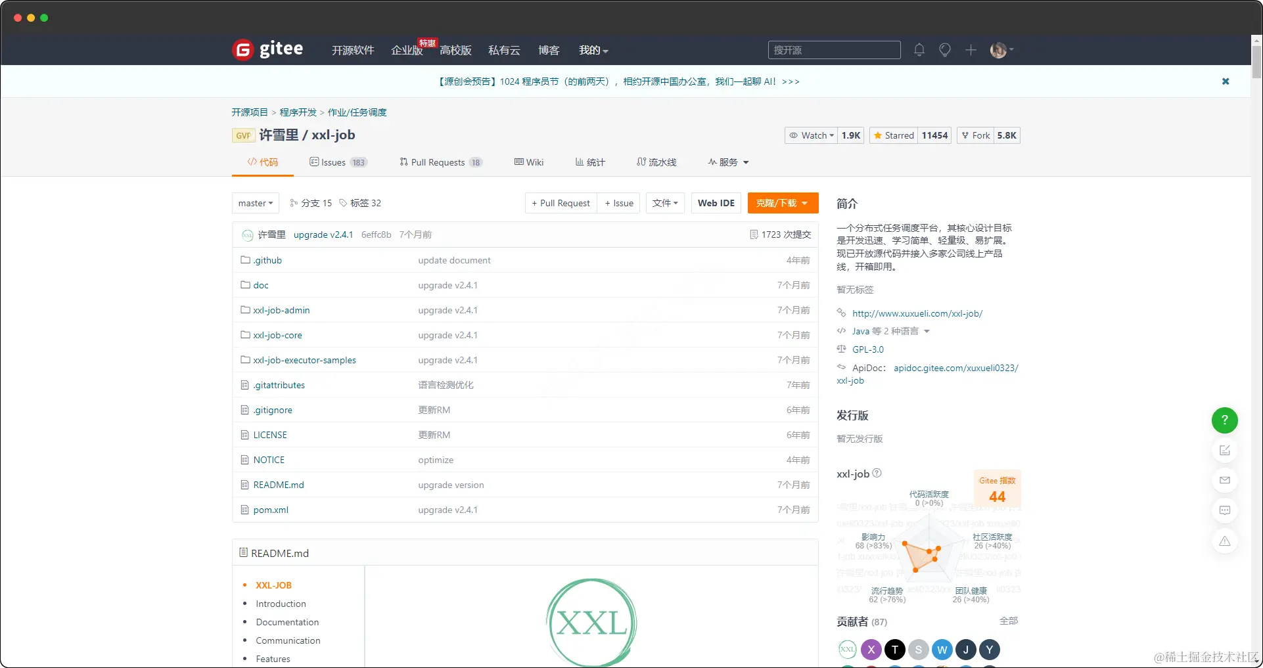Open the 1024 程序员节 announcement link
This screenshot has height=668, width=1263.
(x=619, y=81)
